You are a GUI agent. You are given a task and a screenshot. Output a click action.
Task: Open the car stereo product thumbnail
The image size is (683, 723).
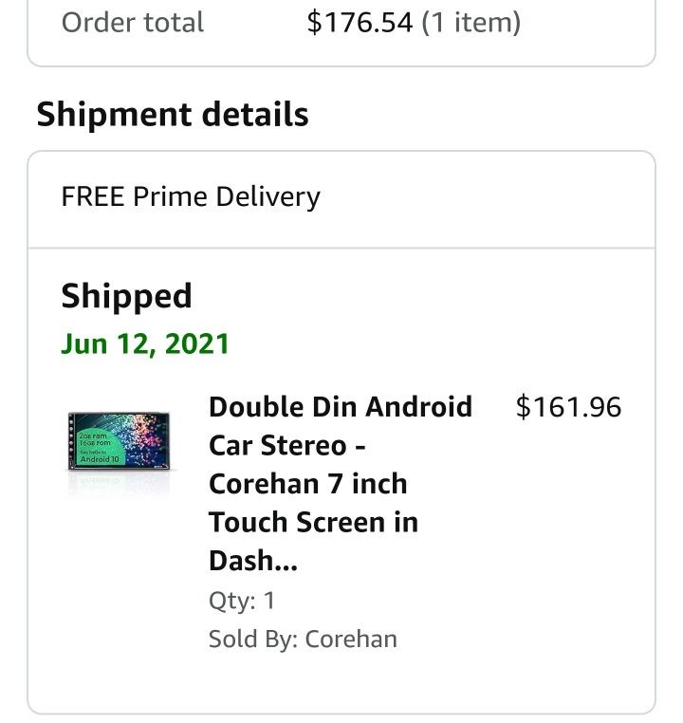[120, 442]
